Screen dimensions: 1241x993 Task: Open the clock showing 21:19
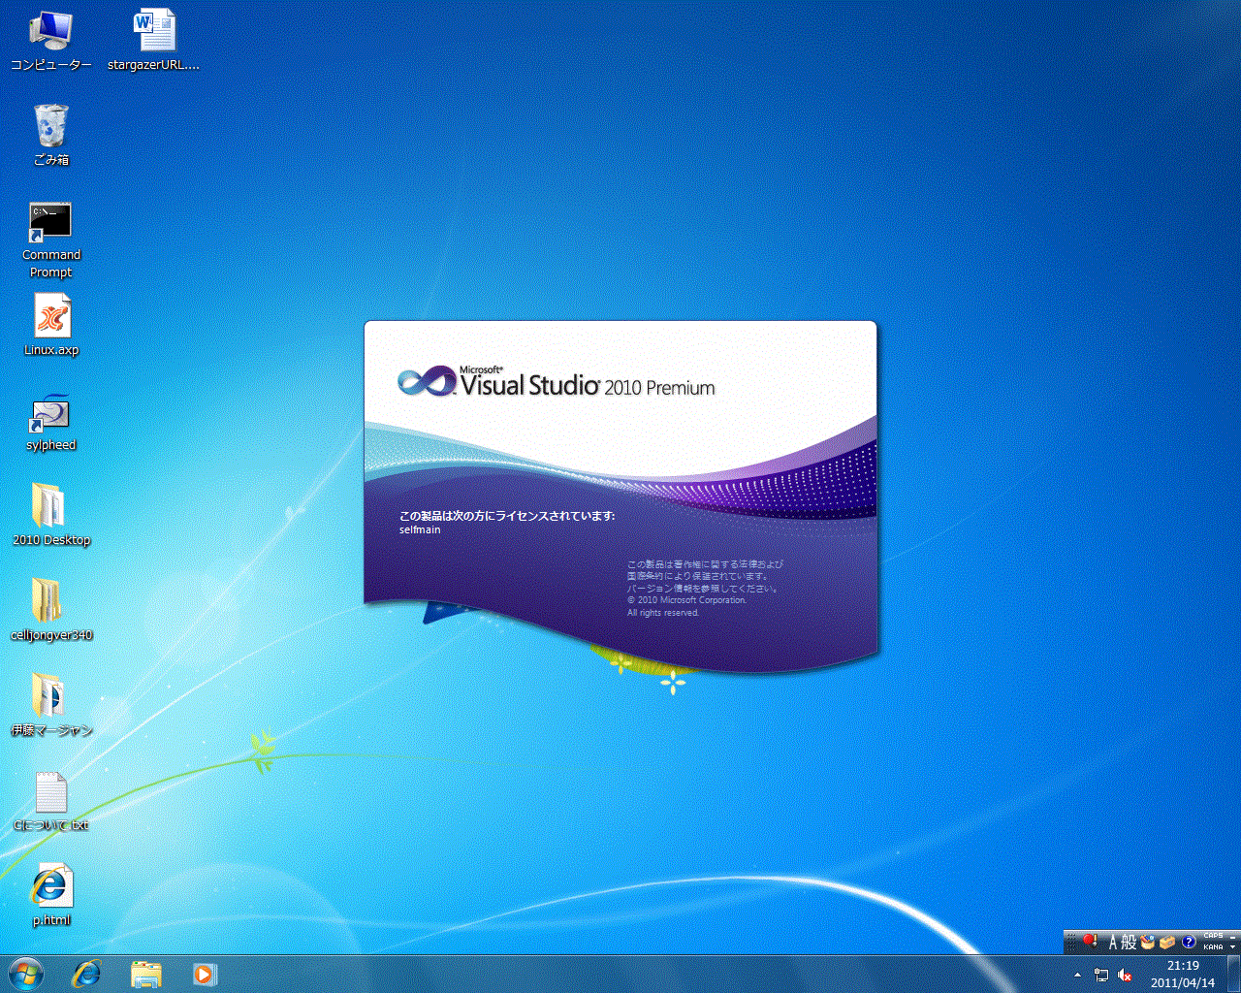[1183, 975]
